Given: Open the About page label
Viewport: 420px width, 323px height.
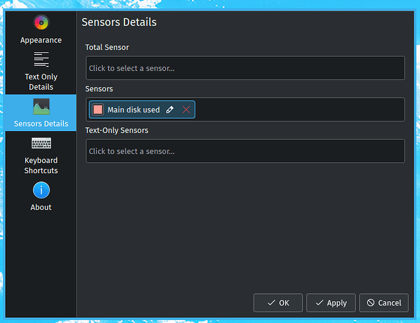Looking at the screenshot, I should (41, 207).
